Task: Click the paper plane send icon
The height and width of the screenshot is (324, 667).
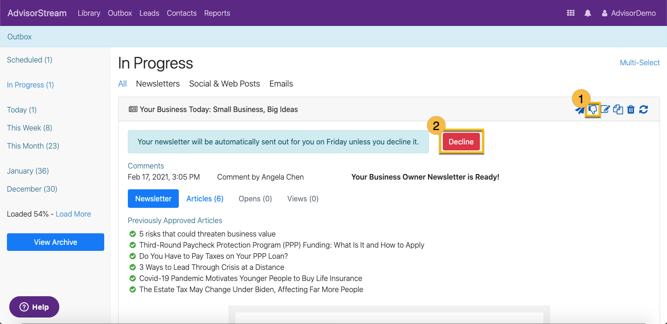Action: [x=579, y=110]
